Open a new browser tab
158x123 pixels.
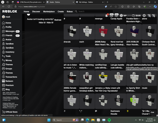(107, 2)
